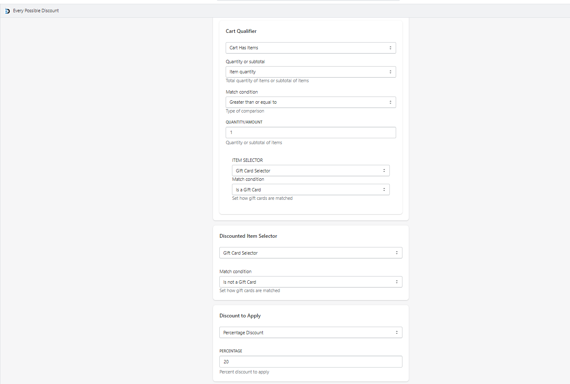The image size is (570, 384).
Task: Click the Discount to Apply heading
Action: (x=240, y=316)
